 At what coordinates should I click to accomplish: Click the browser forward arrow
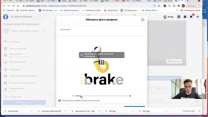click(x=9, y=6)
